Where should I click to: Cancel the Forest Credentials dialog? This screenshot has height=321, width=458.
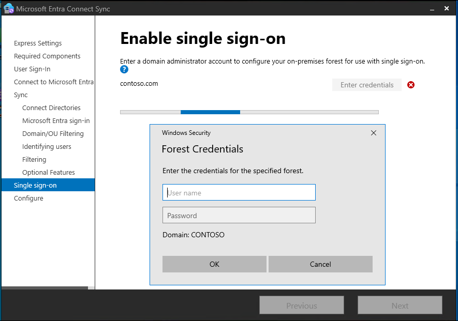pos(320,264)
